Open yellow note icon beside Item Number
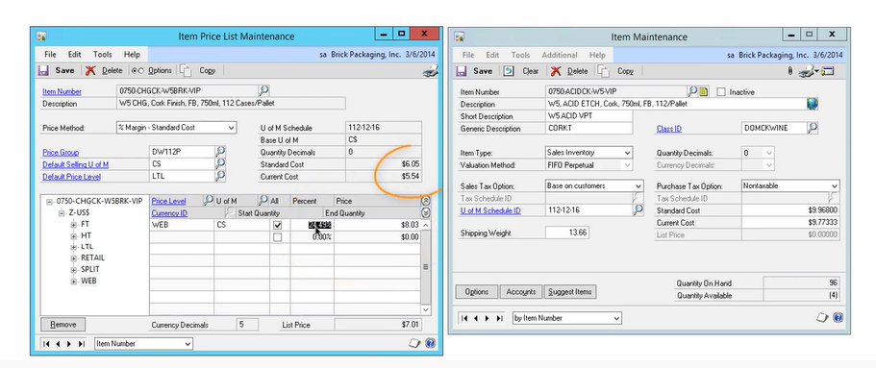The width and height of the screenshot is (876, 368). click(704, 91)
